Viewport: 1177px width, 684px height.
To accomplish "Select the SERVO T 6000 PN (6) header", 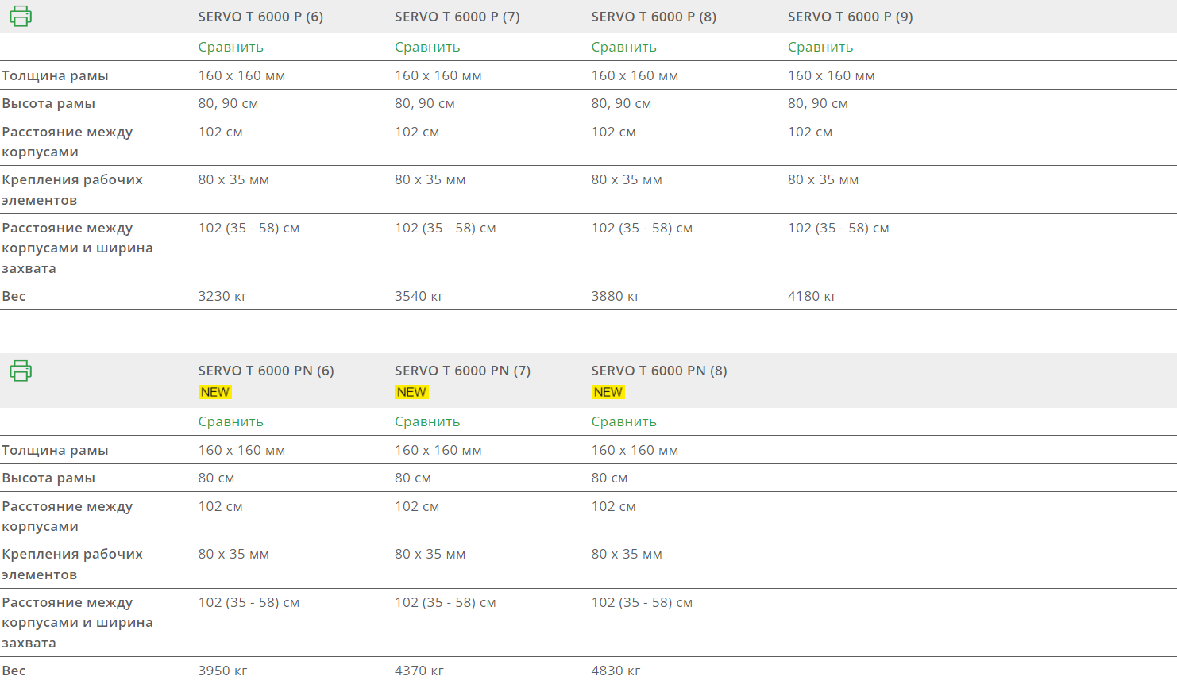I will (266, 371).
